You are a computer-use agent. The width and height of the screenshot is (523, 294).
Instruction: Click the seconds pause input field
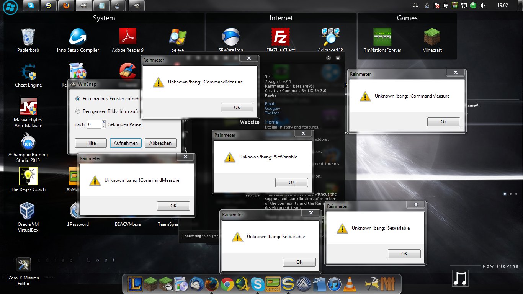tap(94, 124)
